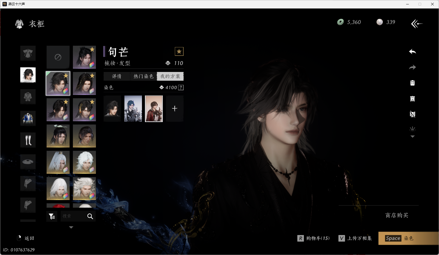Expand the lighting options arrow on right

(412, 137)
